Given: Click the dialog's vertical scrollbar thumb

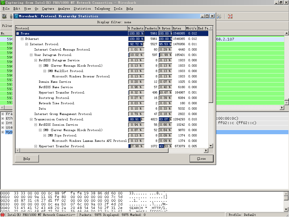Looking at the screenshot, I should point(211,66).
